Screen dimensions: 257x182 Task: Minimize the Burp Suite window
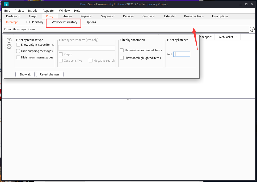coord(241,5)
